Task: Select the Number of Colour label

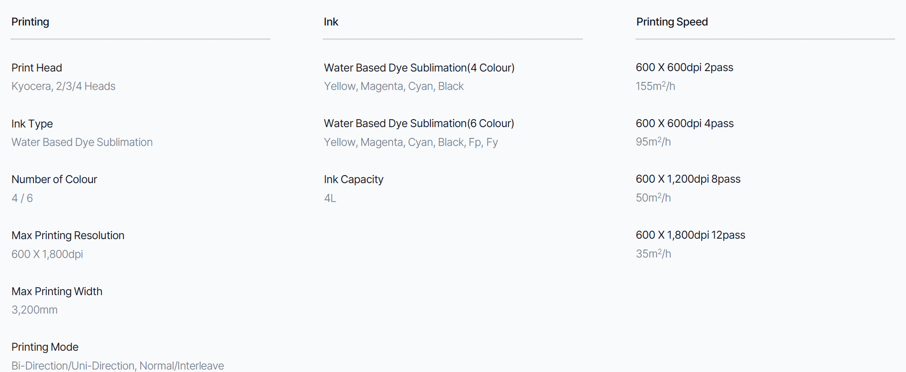Action: [x=54, y=179]
